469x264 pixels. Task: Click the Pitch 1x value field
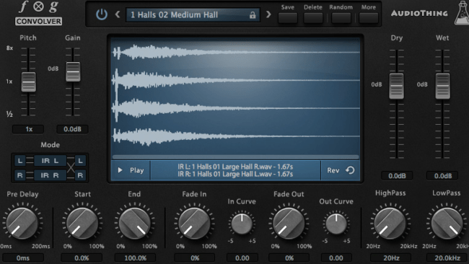[x=28, y=129]
